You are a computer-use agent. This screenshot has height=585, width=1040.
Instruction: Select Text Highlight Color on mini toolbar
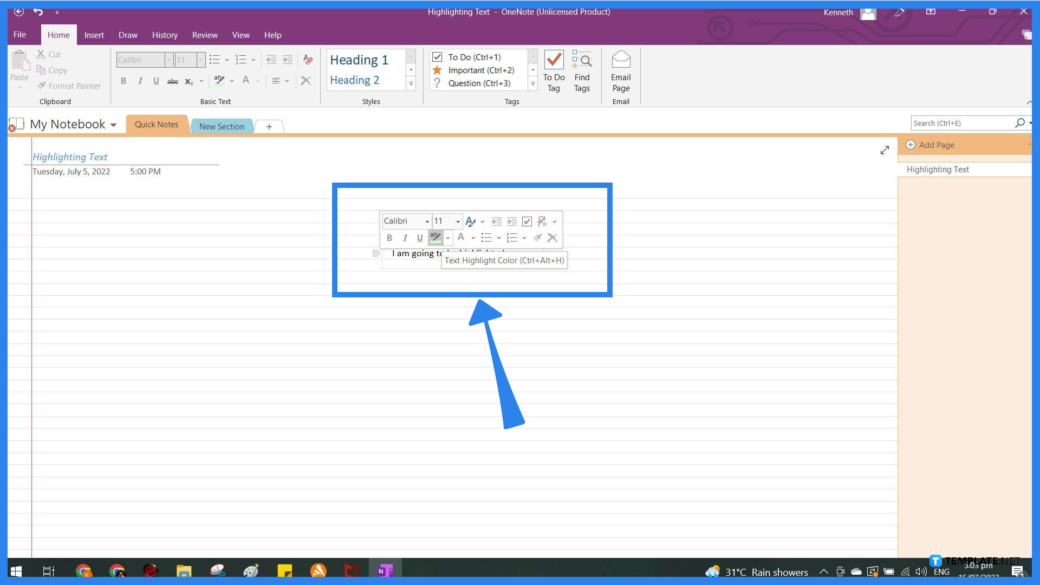click(436, 237)
